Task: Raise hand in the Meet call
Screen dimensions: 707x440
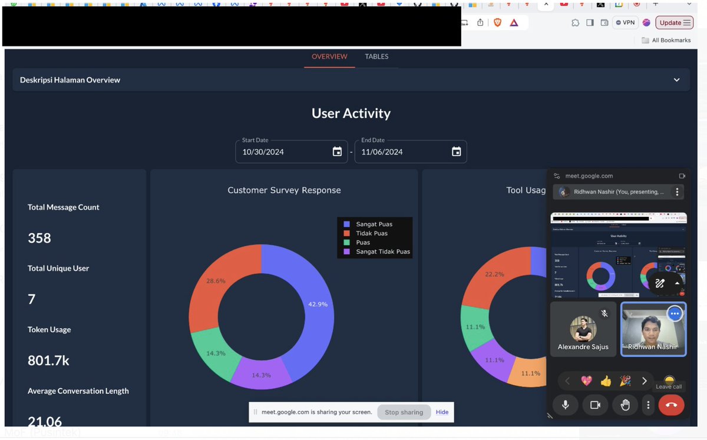Action: pos(625,405)
